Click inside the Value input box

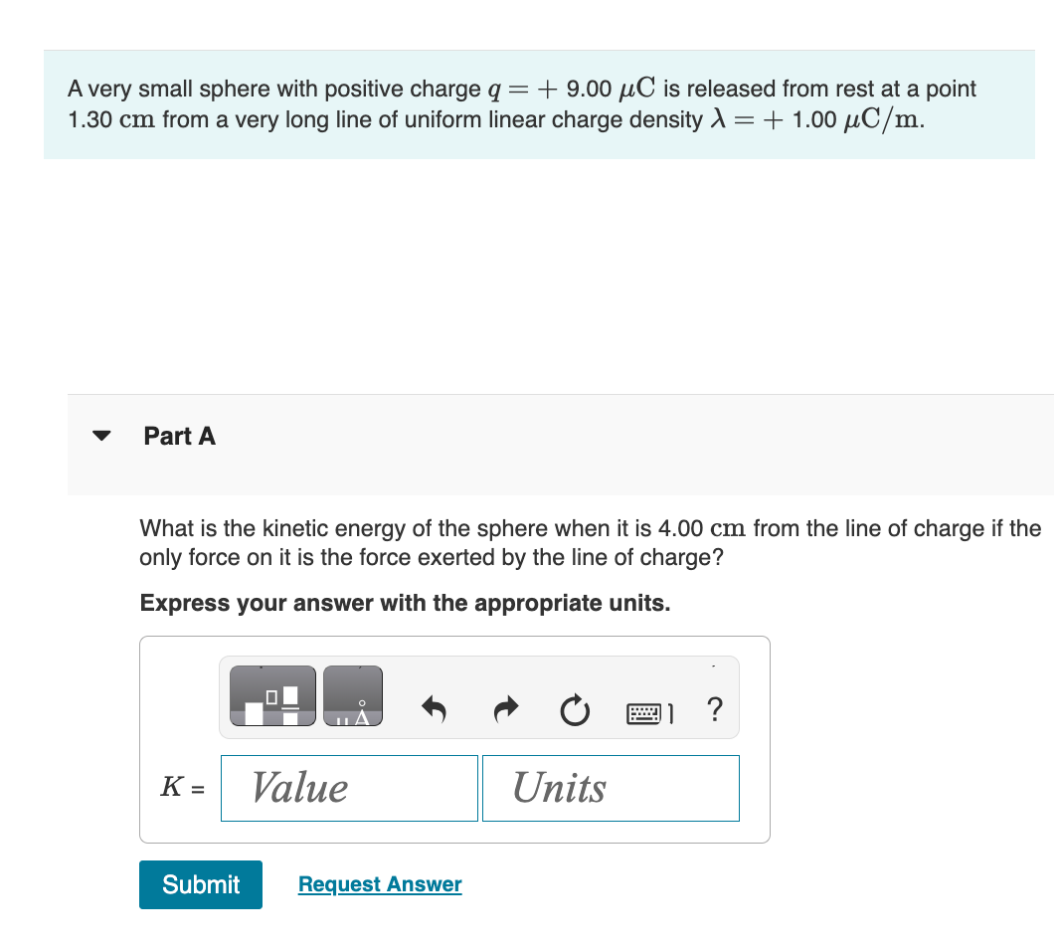click(x=348, y=788)
